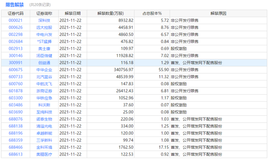Open 浙商证券 security link
The height and width of the screenshot is (159, 271).
click(44, 91)
